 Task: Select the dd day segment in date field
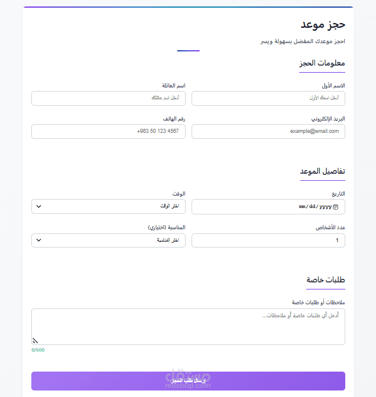313,207
